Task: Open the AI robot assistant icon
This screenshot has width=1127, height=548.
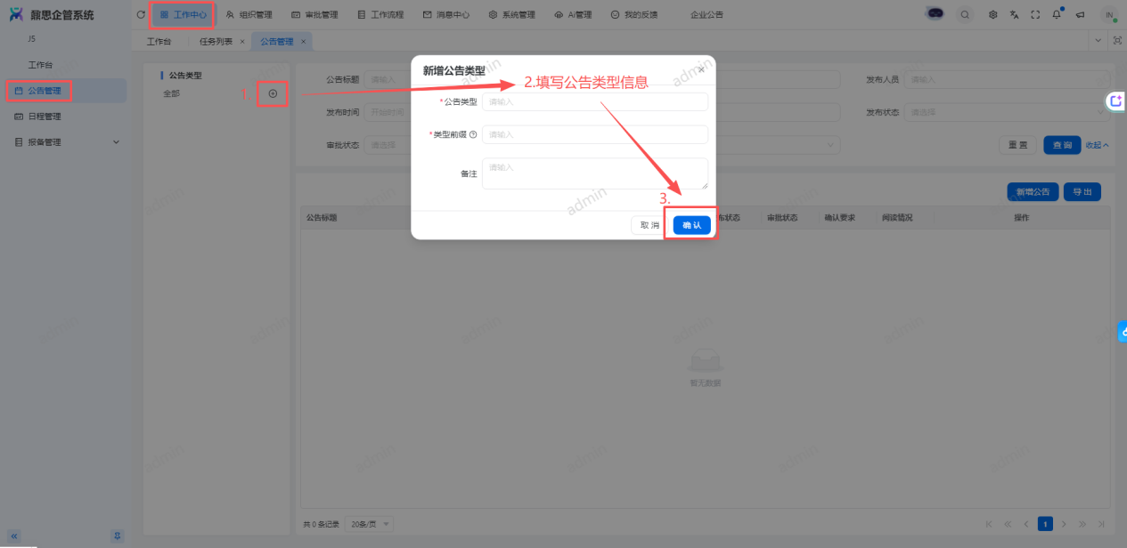Action: 935,14
